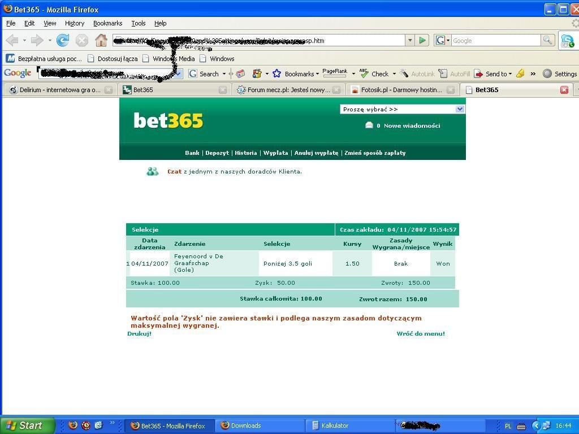Image resolution: width=579 pixels, height=434 pixels.
Task: Click the PL language indicator in tray
Action: click(508, 426)
